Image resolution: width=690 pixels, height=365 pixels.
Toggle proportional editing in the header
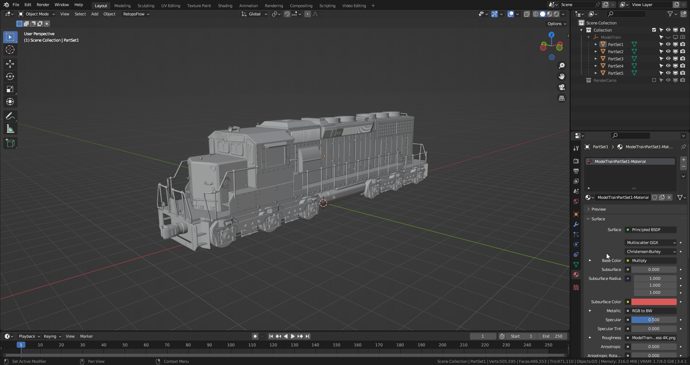click(x=308, y=14)
